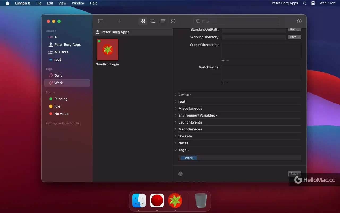Click the Wed 1:22 menu bar clock
Viewport: 340px width, 213px height.
coord(327,3)
